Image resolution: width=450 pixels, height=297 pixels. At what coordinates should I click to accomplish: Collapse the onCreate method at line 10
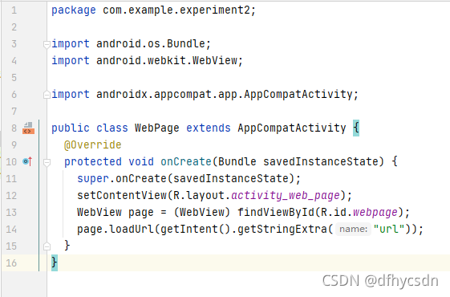pyautogui.click(x=47, y=163)
